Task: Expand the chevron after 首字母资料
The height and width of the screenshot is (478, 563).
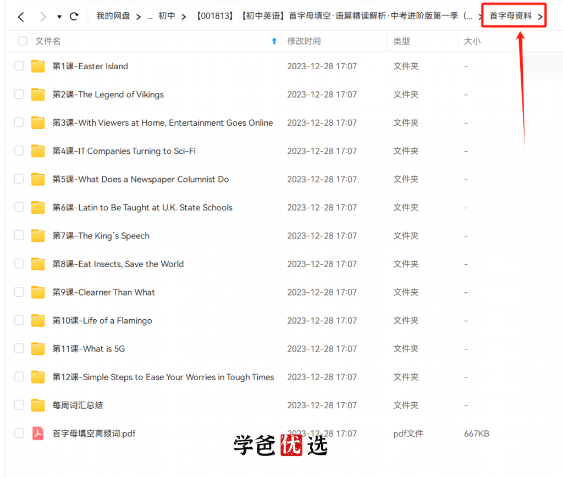Action: click(x=540, y=17)
